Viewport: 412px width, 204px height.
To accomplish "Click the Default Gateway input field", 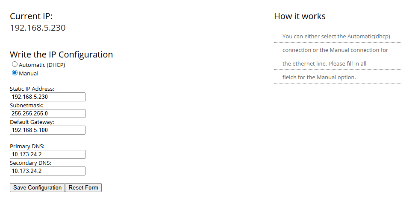I will point(47,130).
